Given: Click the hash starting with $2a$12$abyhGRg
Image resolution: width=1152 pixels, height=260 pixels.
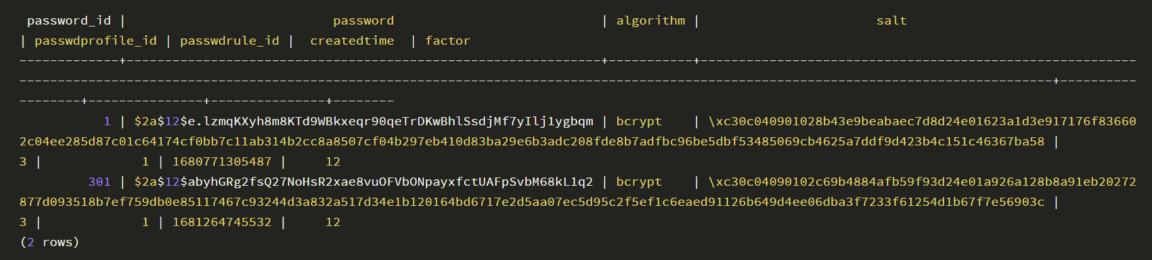Looking at the screenshot, I should [x=363, y=182].
